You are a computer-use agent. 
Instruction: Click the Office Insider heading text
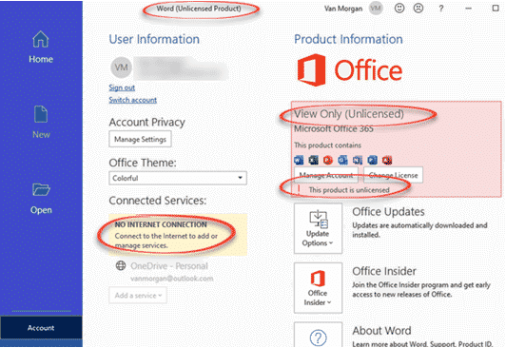pyautogui.click(x=384, y=271)
